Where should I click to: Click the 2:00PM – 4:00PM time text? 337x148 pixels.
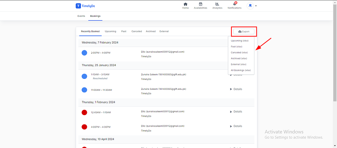tap(101, 53)
